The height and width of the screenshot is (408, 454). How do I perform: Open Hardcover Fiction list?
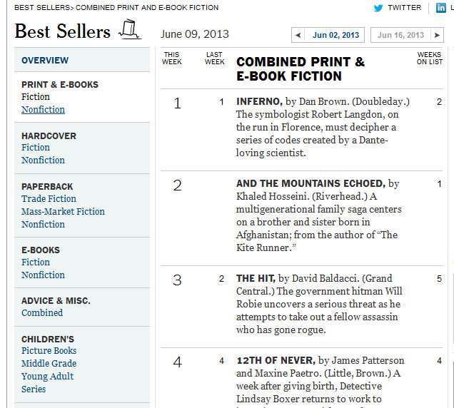36,148
